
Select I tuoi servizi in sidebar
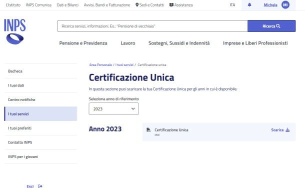pyautogui.click(x=40, y=114)
